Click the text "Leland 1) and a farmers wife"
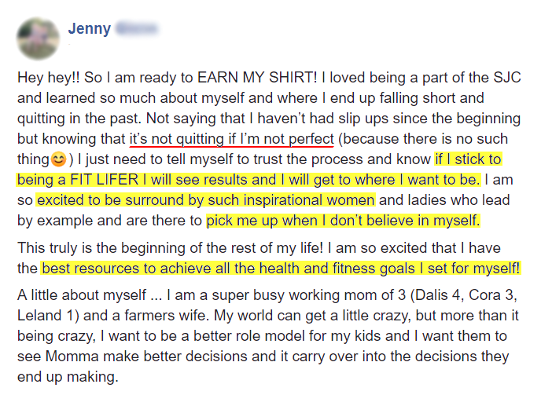Viewport: 541px width, 395px height. (x=112, y=316)
